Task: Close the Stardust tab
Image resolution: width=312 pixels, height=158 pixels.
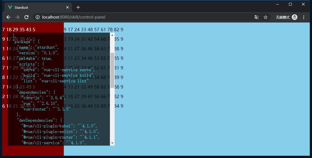Action: pyautogui.click(x=67, y=7)
